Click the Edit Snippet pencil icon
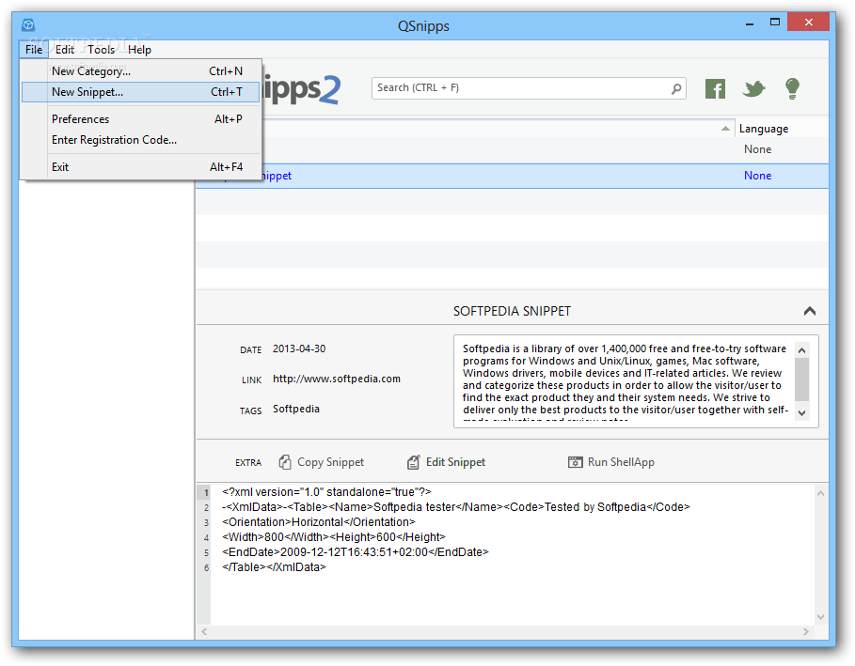 pos(413,462)
